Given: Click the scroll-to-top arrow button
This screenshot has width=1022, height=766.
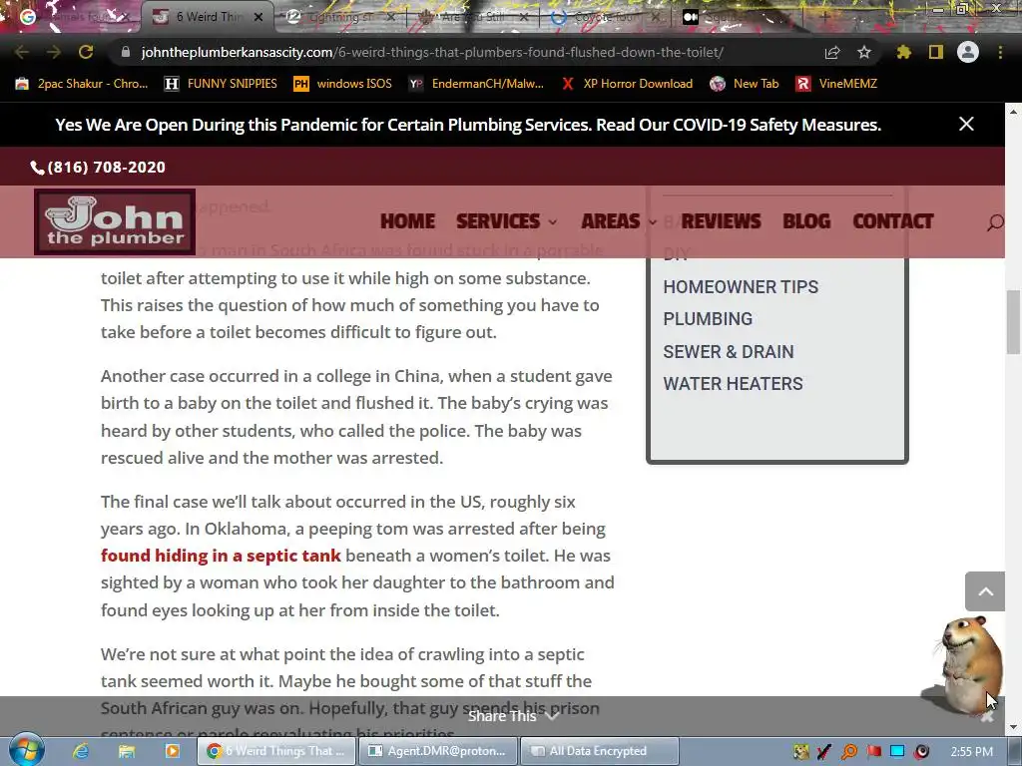Looking at the screenshot, I should coord(985,591).
